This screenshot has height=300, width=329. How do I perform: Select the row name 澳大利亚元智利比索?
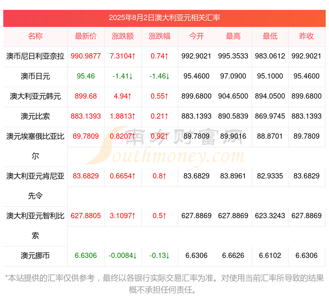(x=35, y=226)
